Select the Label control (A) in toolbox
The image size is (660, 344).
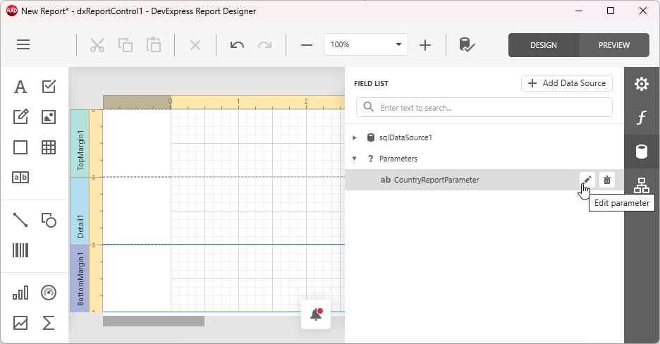click(20, 87)
